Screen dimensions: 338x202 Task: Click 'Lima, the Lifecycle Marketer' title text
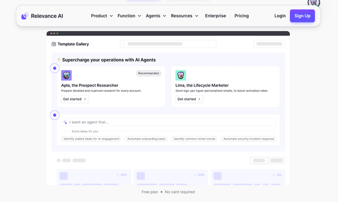(x=202, y=85)
